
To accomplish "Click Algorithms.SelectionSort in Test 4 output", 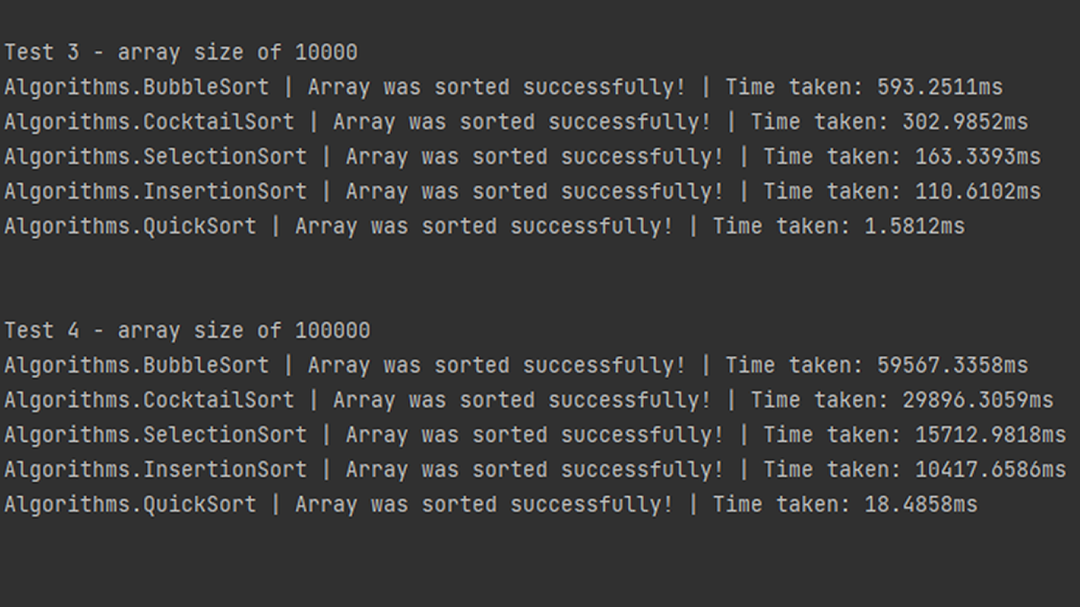I will [x=155, y=435].
